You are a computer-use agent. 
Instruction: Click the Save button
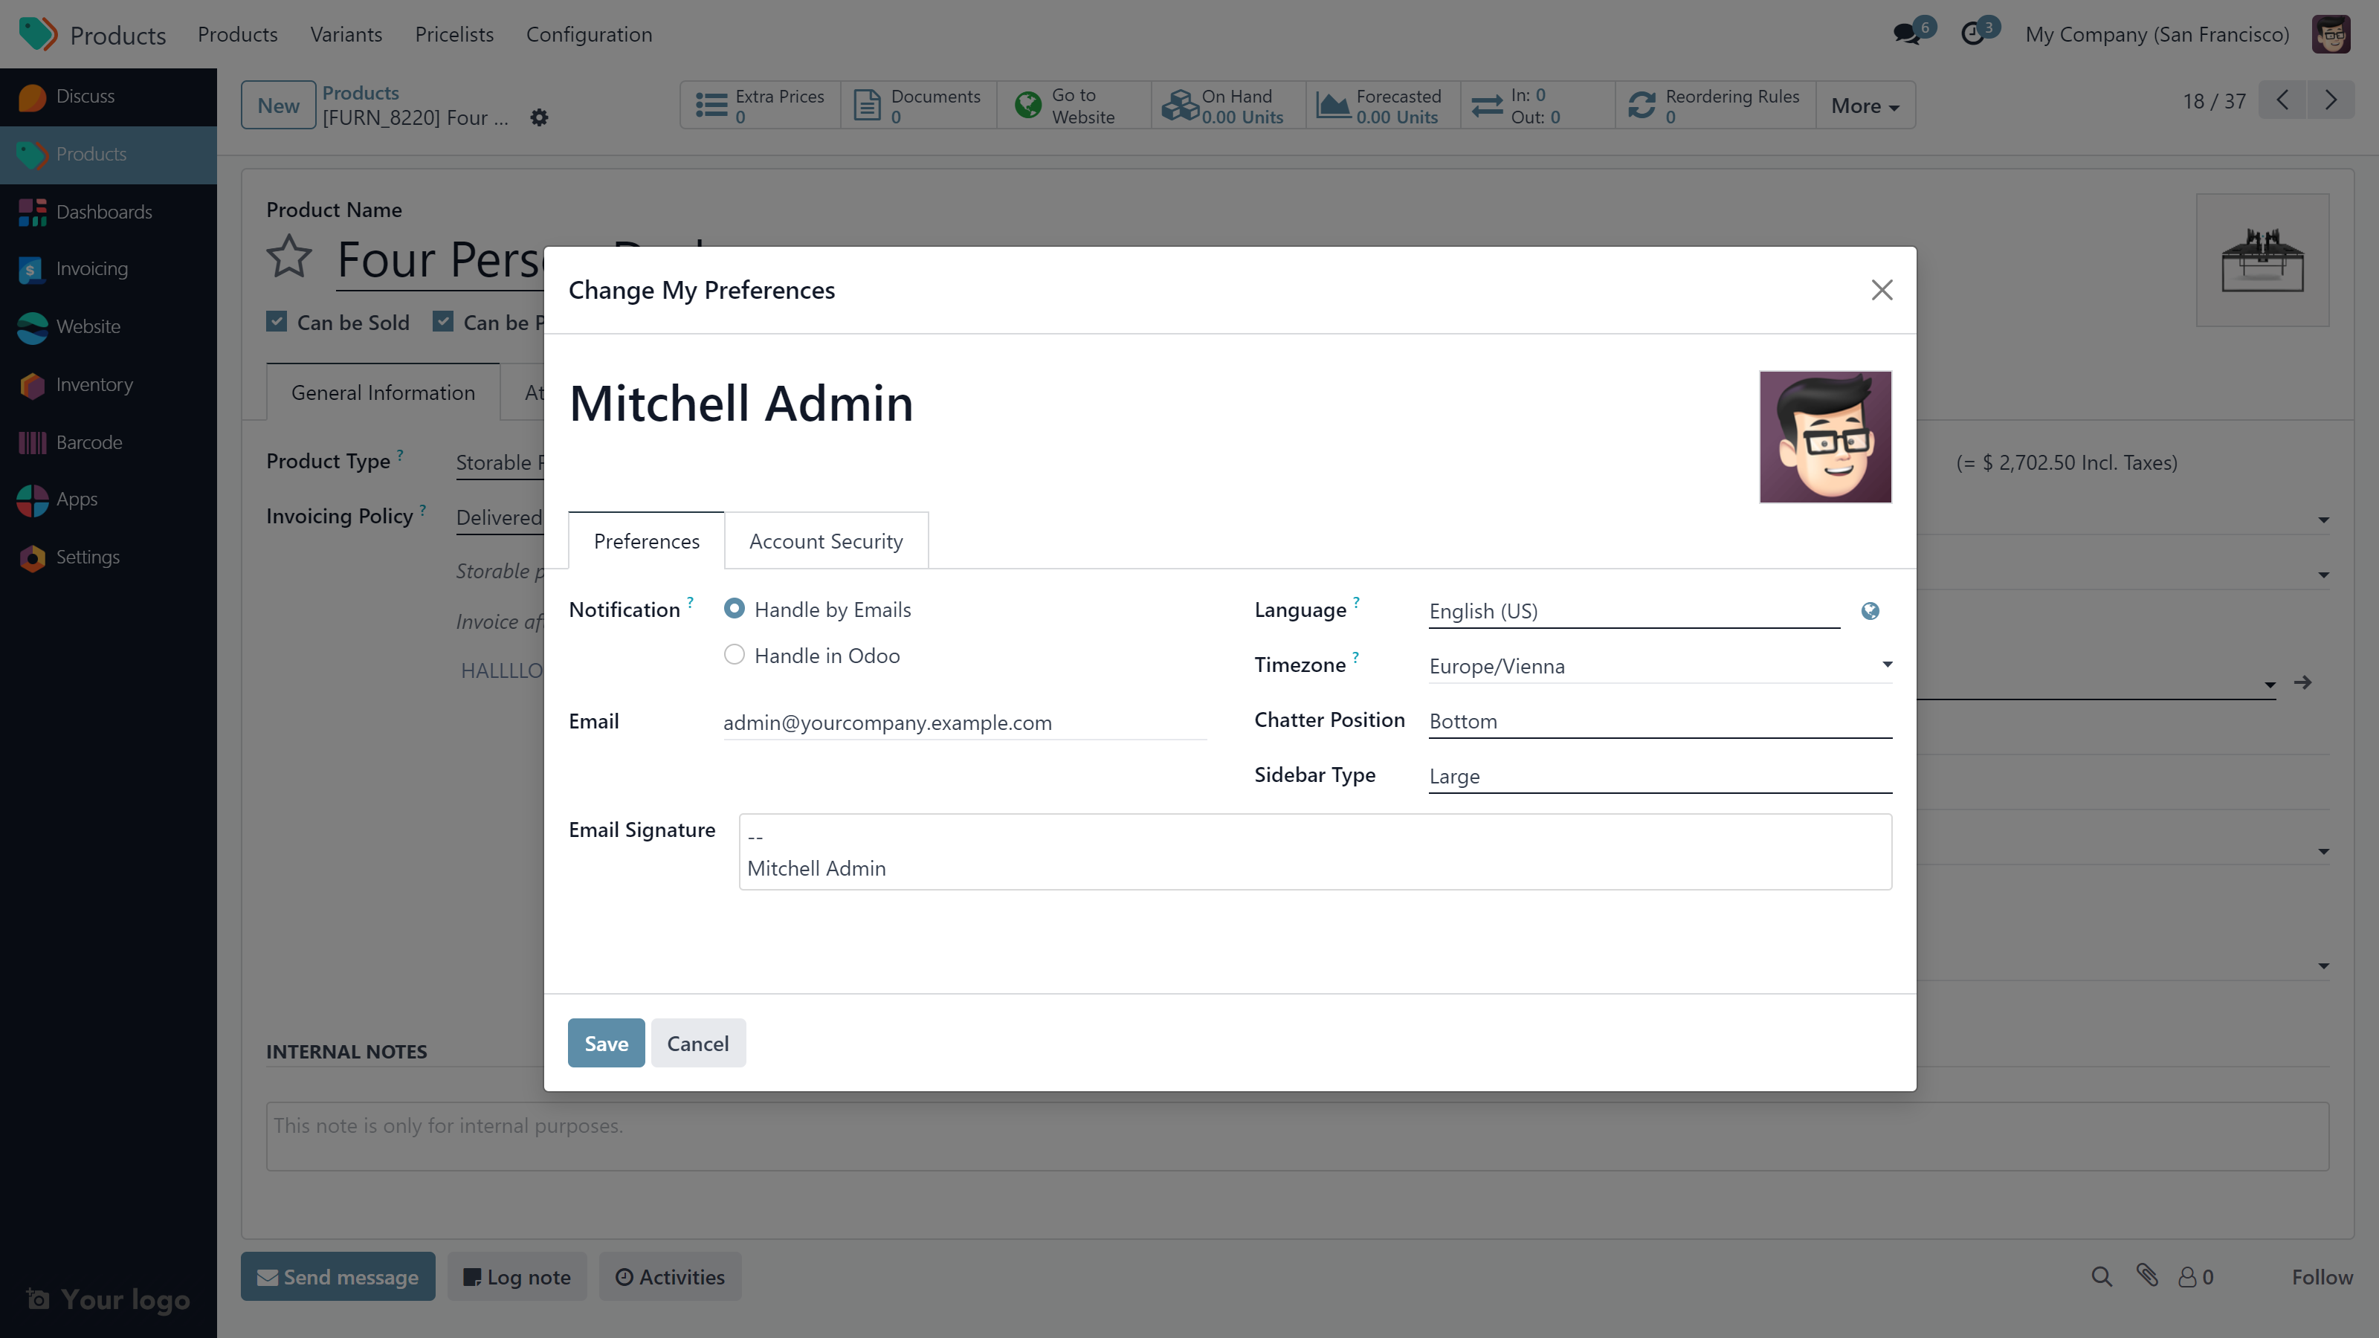606,1044
